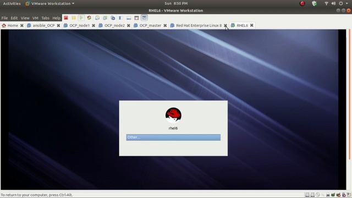Toggle the library sidebar toolbar icon

(120, 18)
